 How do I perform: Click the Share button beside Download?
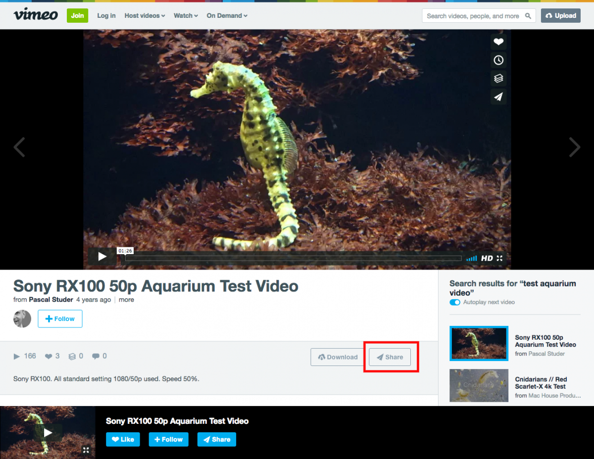click(x=390, y=357)
